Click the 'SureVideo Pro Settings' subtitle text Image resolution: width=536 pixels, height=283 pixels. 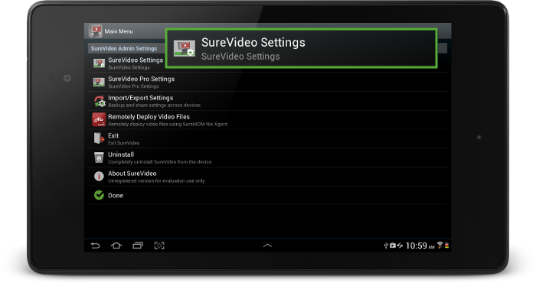tap(133, 86)
